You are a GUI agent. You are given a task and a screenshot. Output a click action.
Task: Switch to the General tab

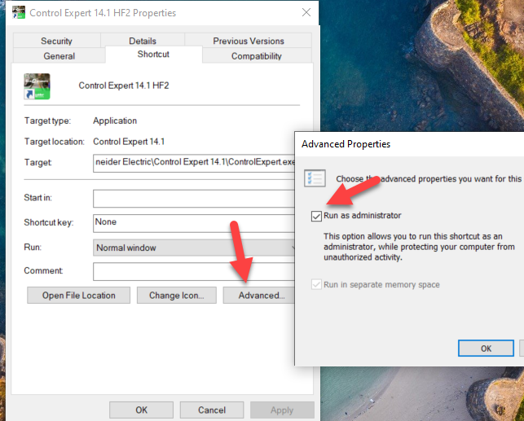click(x=59, y=55)
